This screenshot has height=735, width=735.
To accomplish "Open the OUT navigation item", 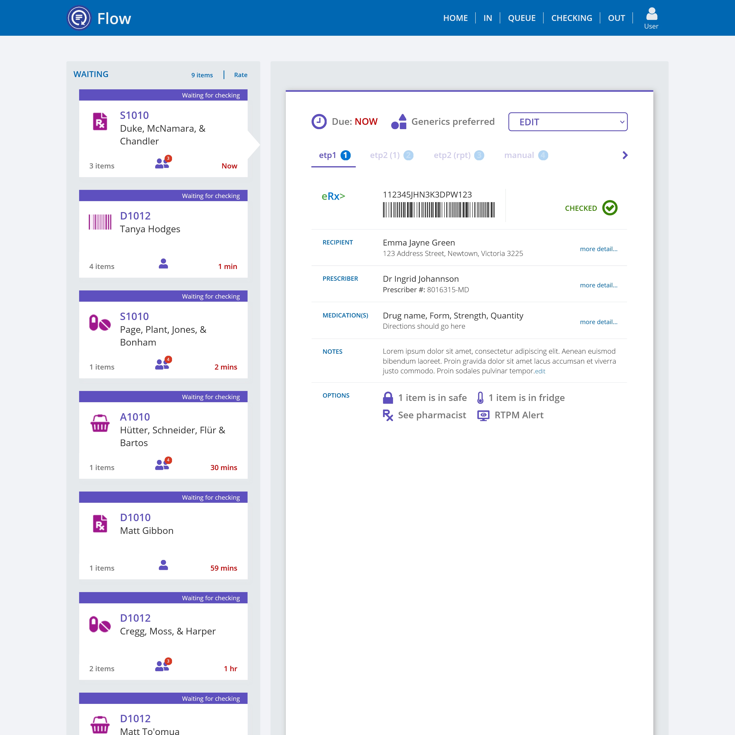I will pos(616,18).
